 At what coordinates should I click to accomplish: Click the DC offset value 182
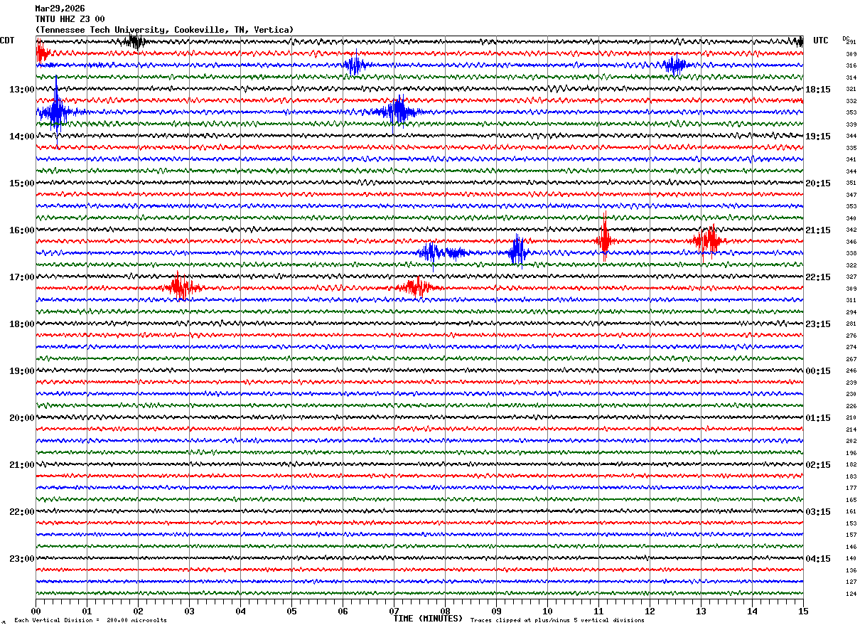(851, 464)
